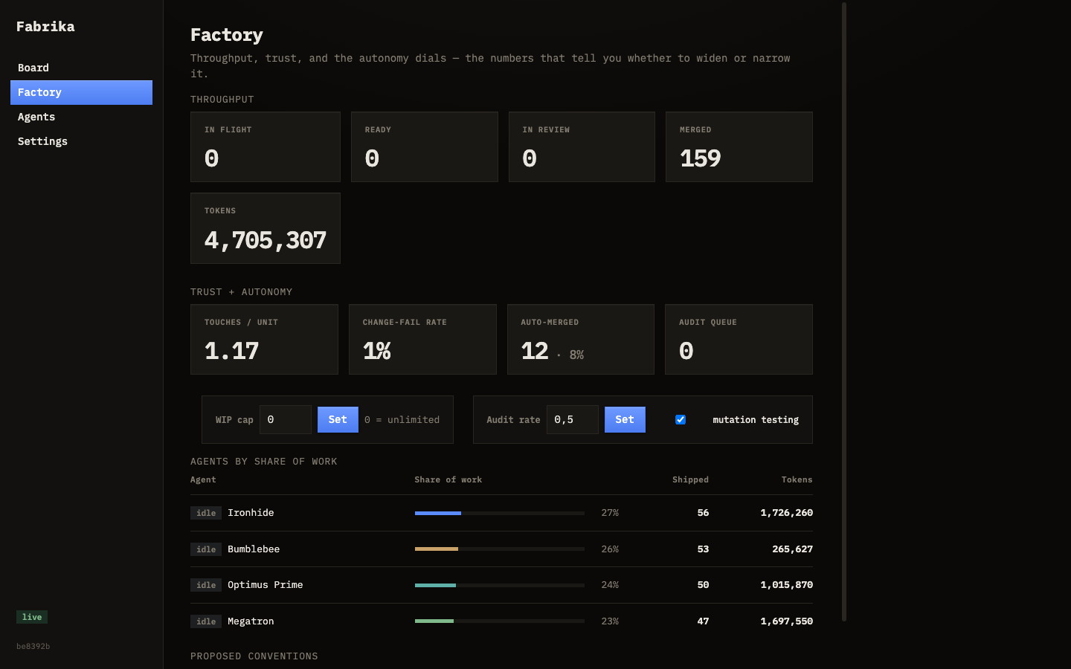This screenshot has width=1071, height=669.
Task: Click the In Flight throughput card
Action: click(x=266, y=147)
